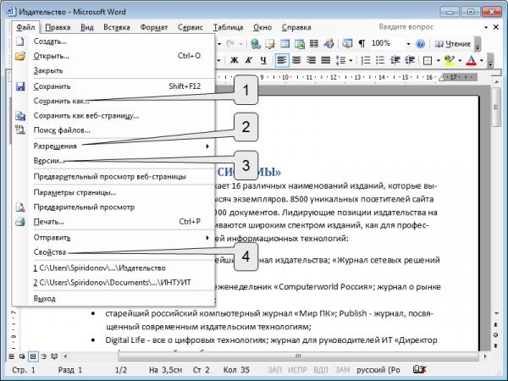Click the line spacing icon

[x=340, y=60]
